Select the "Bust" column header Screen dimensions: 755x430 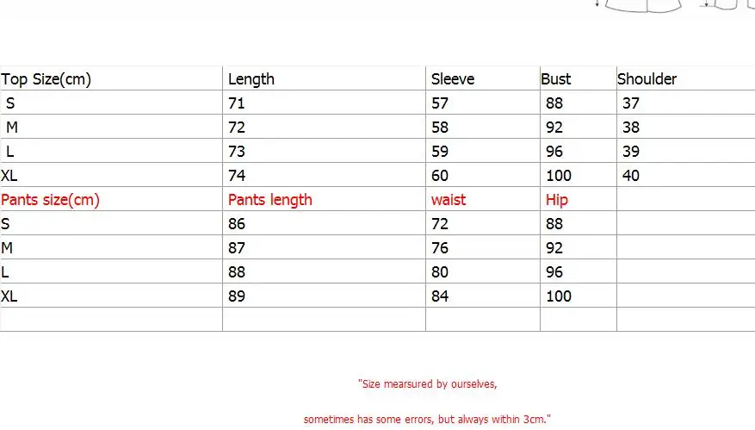tap(555, 79)
